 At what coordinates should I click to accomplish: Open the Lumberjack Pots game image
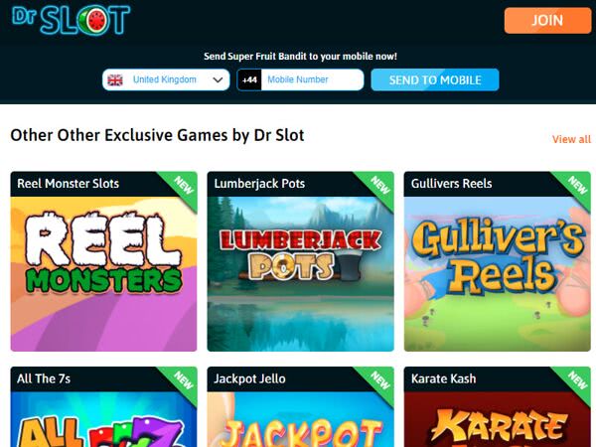click(301, 274)
